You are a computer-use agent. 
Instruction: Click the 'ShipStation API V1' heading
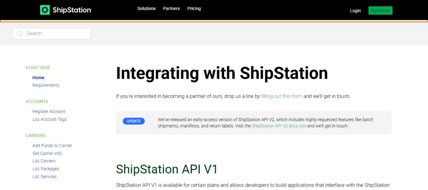click(x=167, y=169)
